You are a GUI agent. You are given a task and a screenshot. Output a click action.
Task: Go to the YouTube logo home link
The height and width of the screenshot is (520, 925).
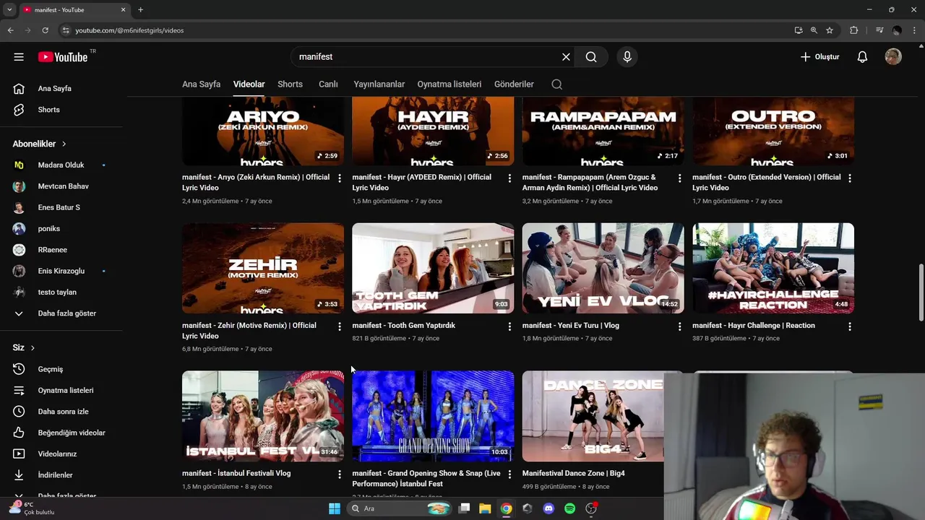pos(63,57)
